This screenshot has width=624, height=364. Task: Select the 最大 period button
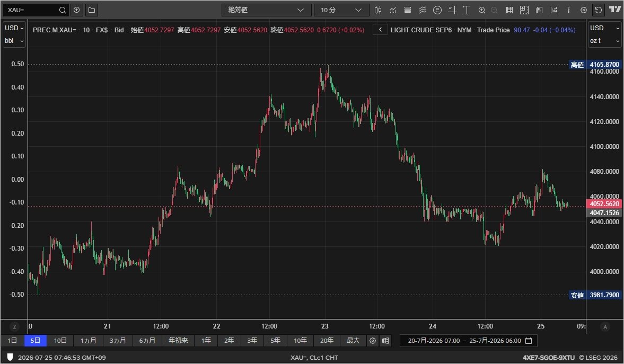pyautogui.click(x=353, y=341)
